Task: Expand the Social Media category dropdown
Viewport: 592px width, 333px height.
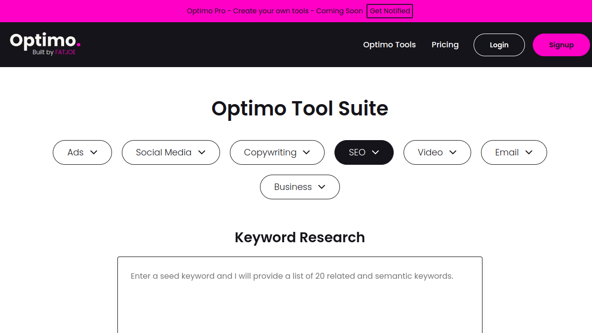Action: coord(171,152)
